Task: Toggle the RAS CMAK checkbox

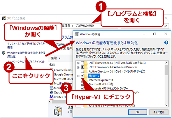Action: (82, 106)
